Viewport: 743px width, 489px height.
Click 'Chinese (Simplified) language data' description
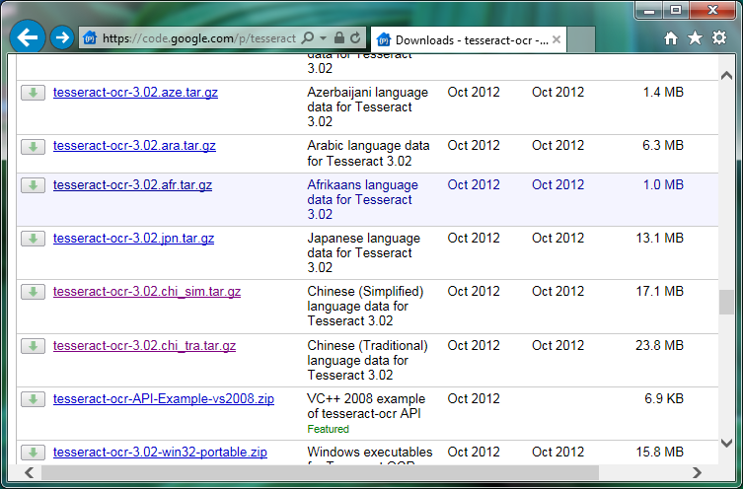[365, 307]
